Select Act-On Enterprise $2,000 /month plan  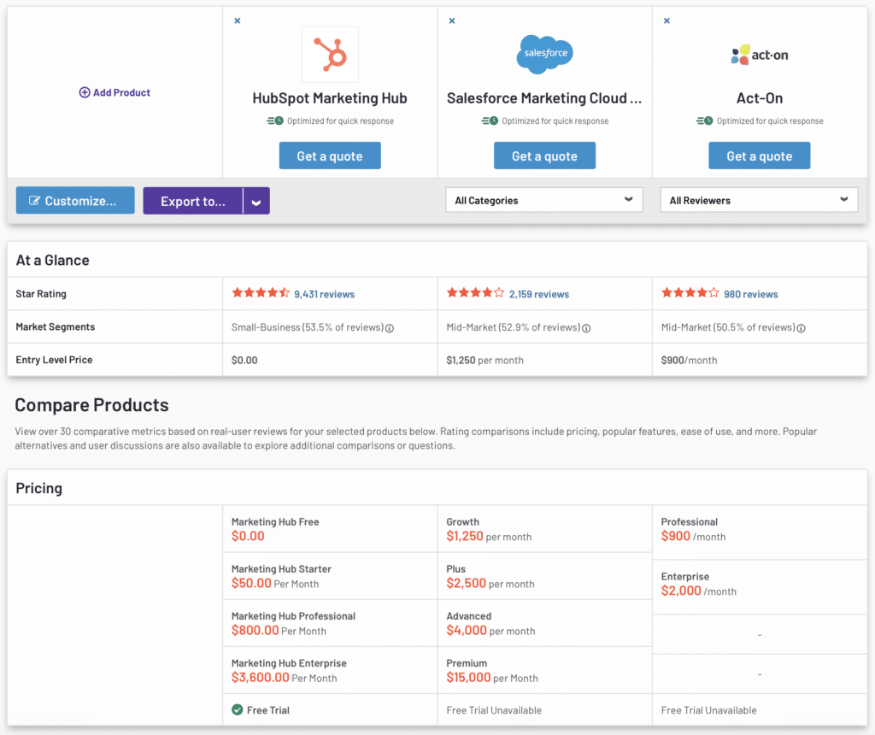[760, 587]
